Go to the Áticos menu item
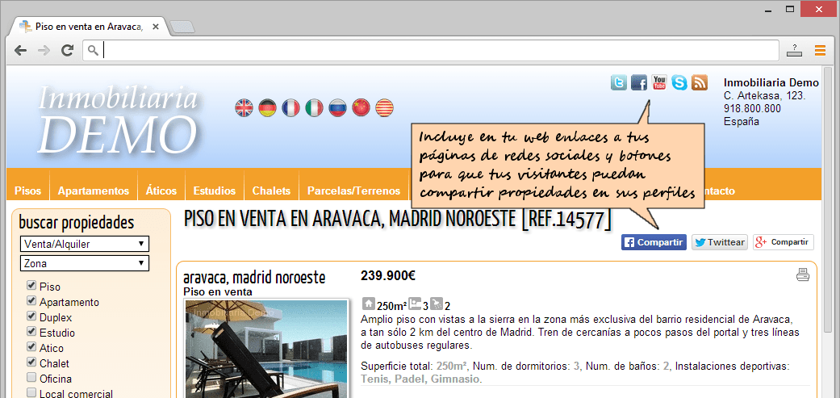Viewport: 840px width, 398px height. pos(161,191)
